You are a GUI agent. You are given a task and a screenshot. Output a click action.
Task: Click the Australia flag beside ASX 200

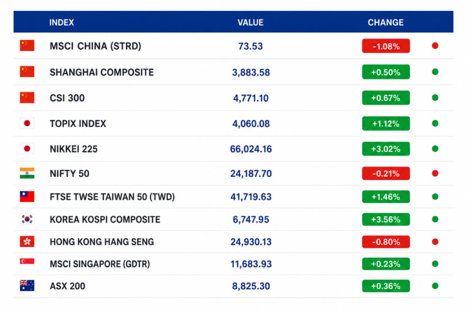[27, 285]
